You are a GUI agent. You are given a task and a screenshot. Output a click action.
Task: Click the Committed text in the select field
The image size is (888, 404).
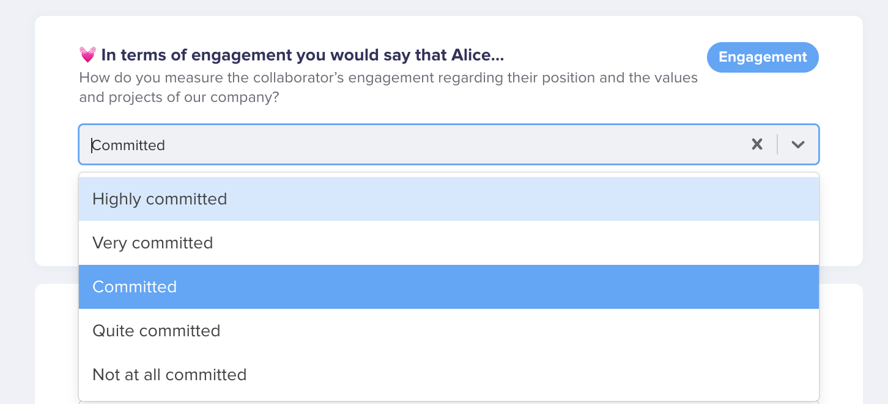[x=128, y=145]
